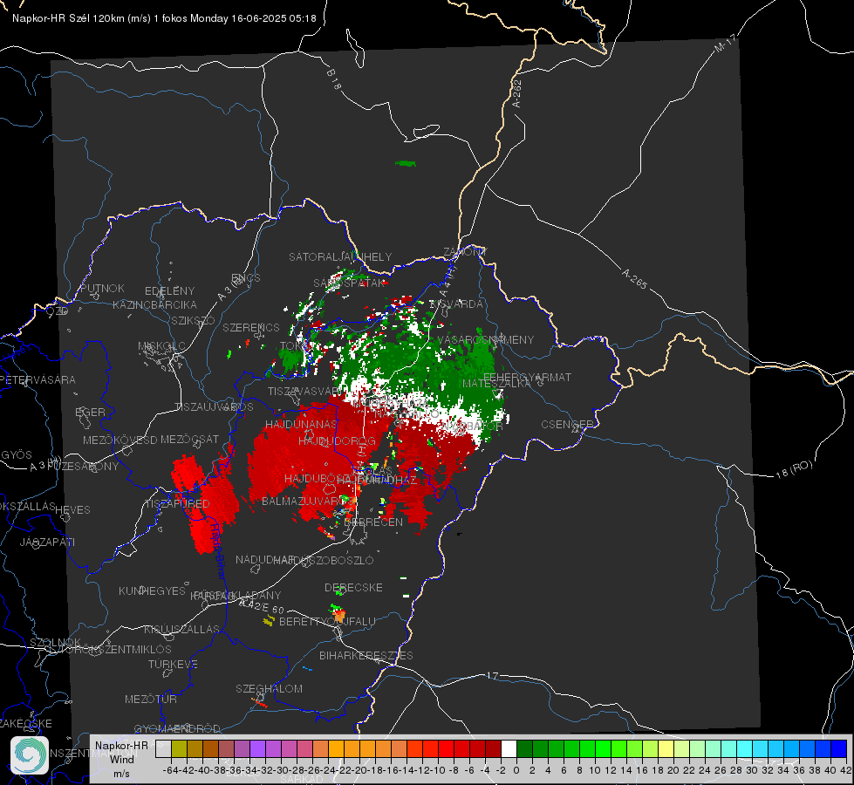Viewport: 854px width, 785px height.
Task: Click the TISZAFÜRED label
Action: pos(177,504)
